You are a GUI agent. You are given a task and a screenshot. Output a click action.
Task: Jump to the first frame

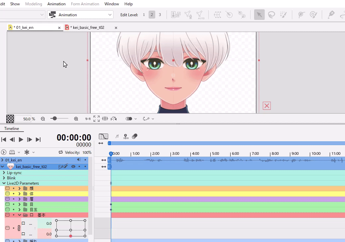click(4, 139)
